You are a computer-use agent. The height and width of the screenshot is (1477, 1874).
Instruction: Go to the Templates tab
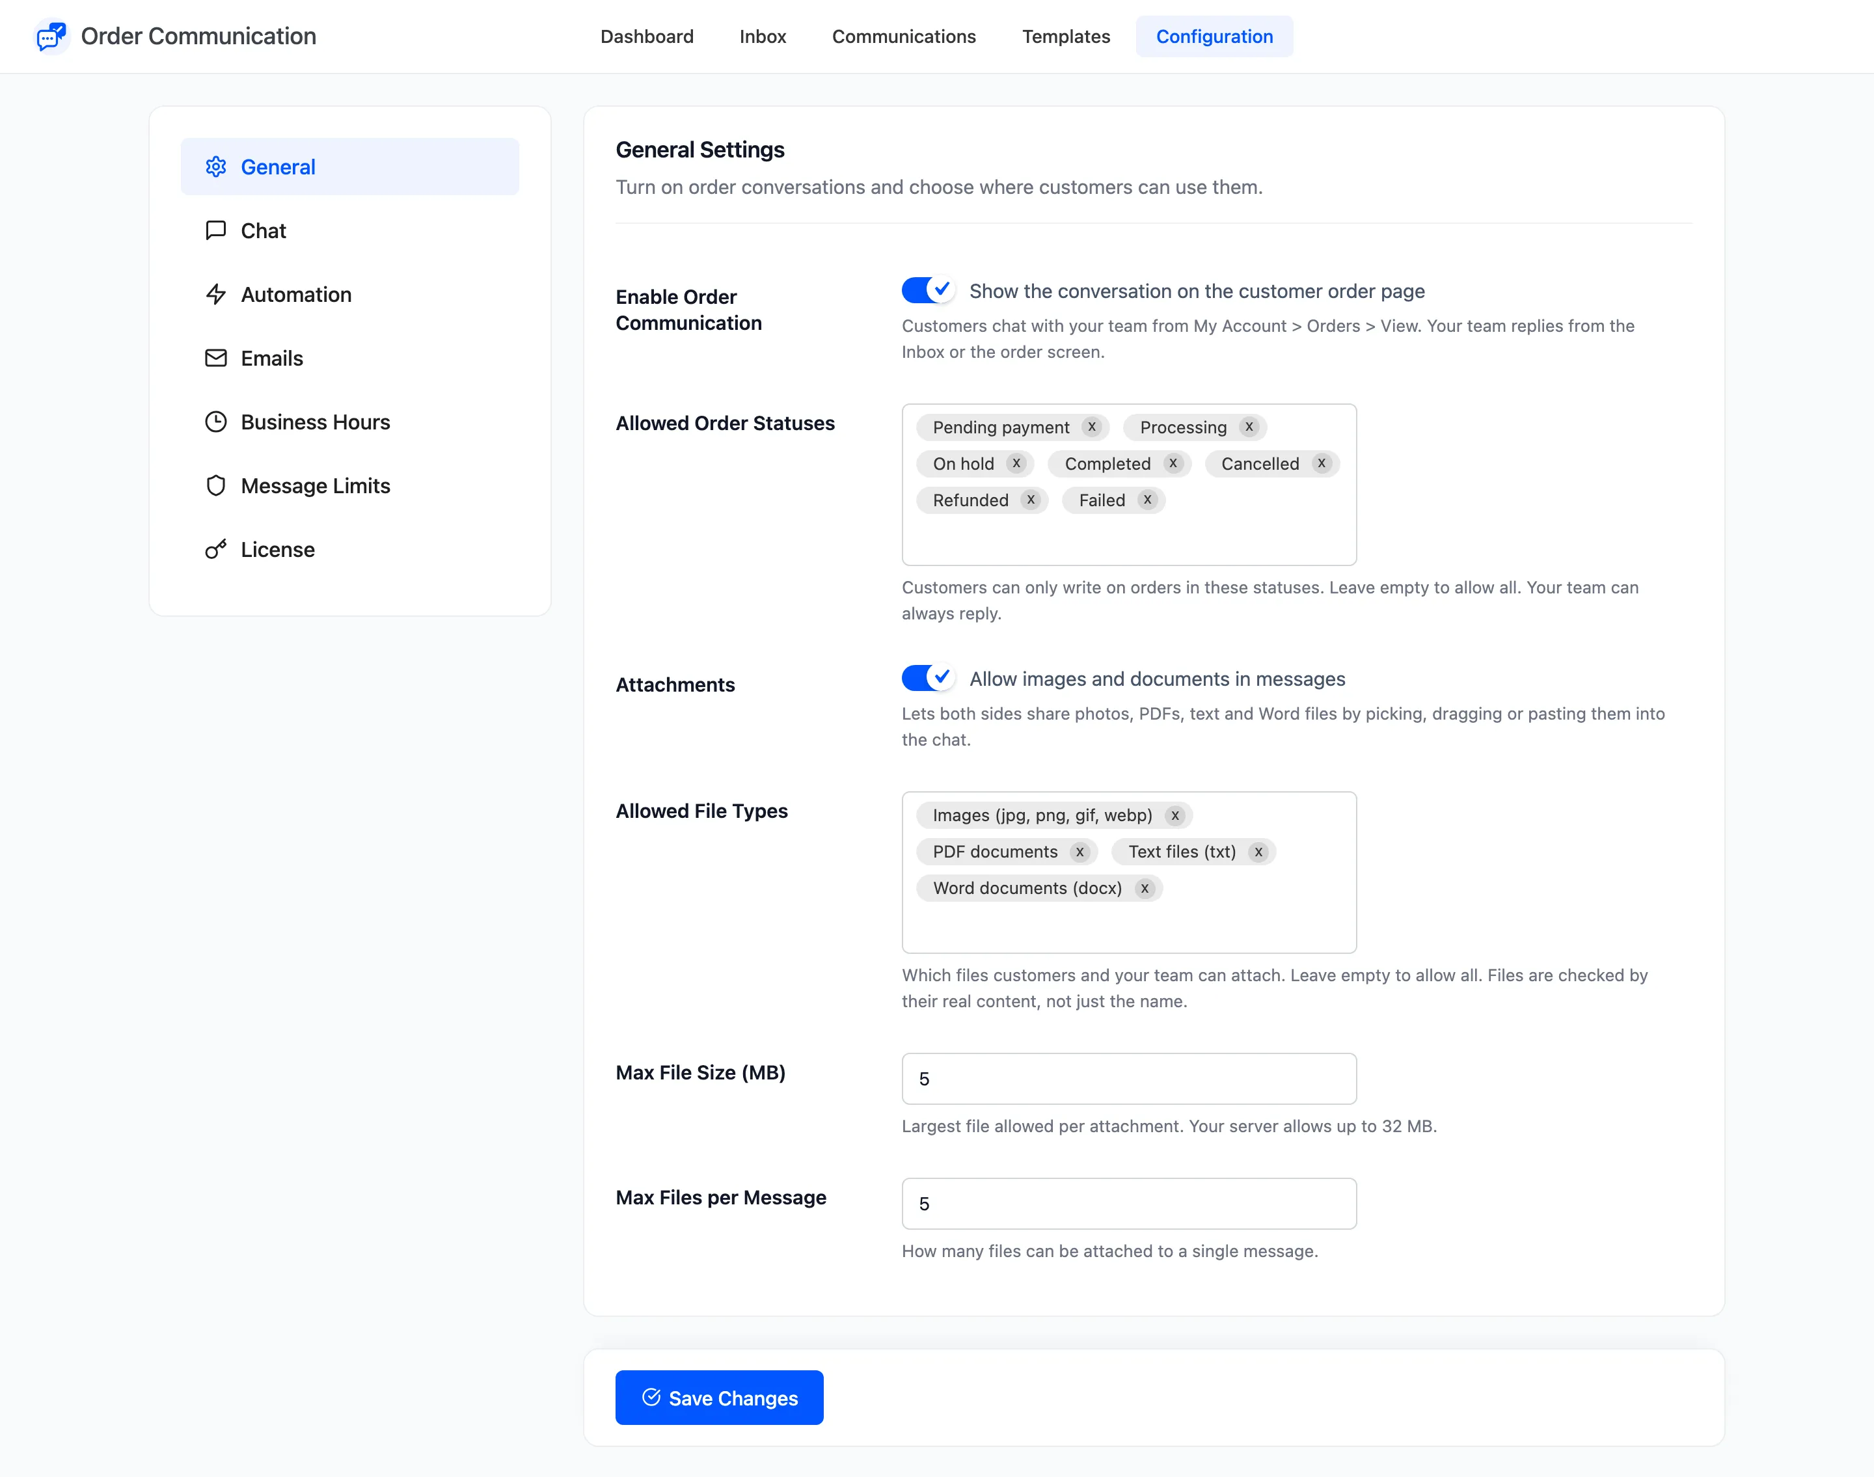[x=1065, y=36]
